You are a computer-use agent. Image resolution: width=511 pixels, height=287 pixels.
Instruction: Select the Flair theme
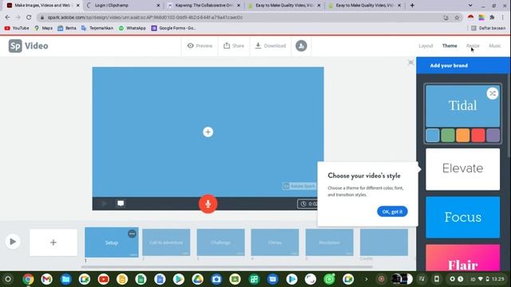pos(462,258)
